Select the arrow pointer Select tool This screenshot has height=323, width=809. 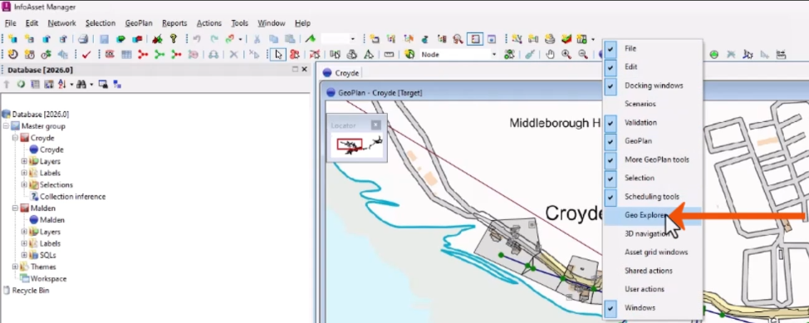278,54
